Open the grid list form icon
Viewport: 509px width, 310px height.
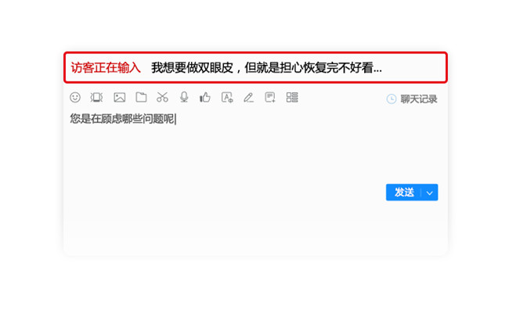tap(292, 97)
